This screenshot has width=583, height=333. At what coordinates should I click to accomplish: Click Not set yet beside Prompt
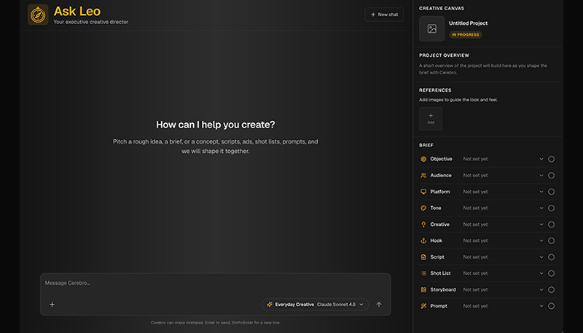pyautogui.click(x=475, y=306)
